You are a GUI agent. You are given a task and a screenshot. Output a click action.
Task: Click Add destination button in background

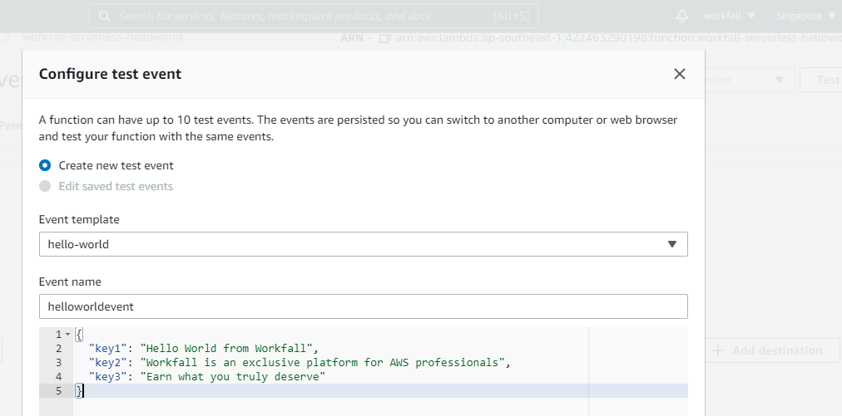tap(773, 350)
